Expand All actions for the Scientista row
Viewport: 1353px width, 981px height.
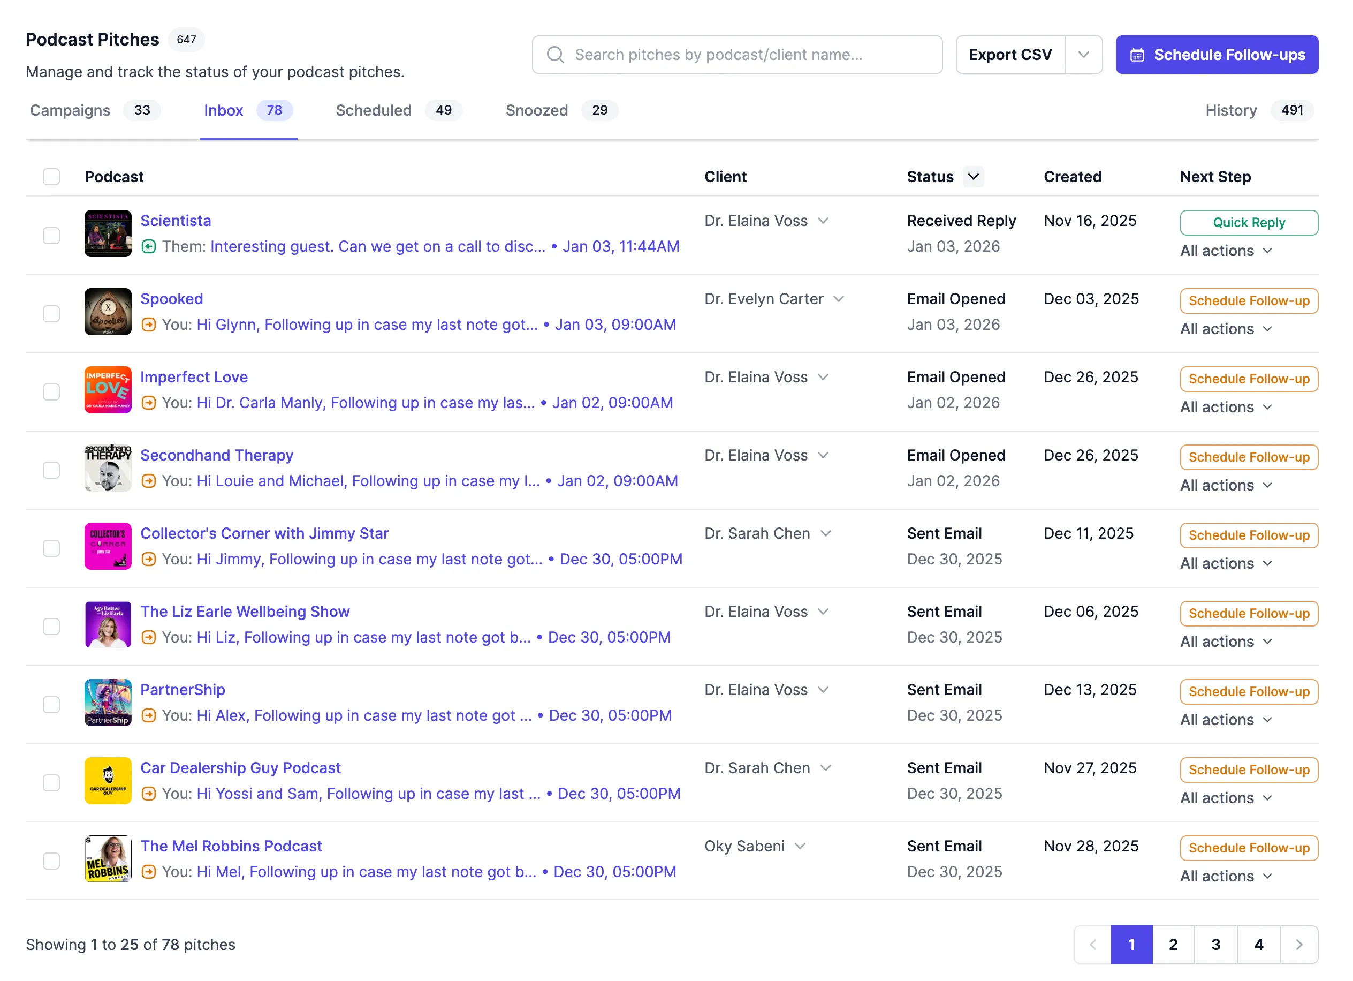pos(1226,251)
